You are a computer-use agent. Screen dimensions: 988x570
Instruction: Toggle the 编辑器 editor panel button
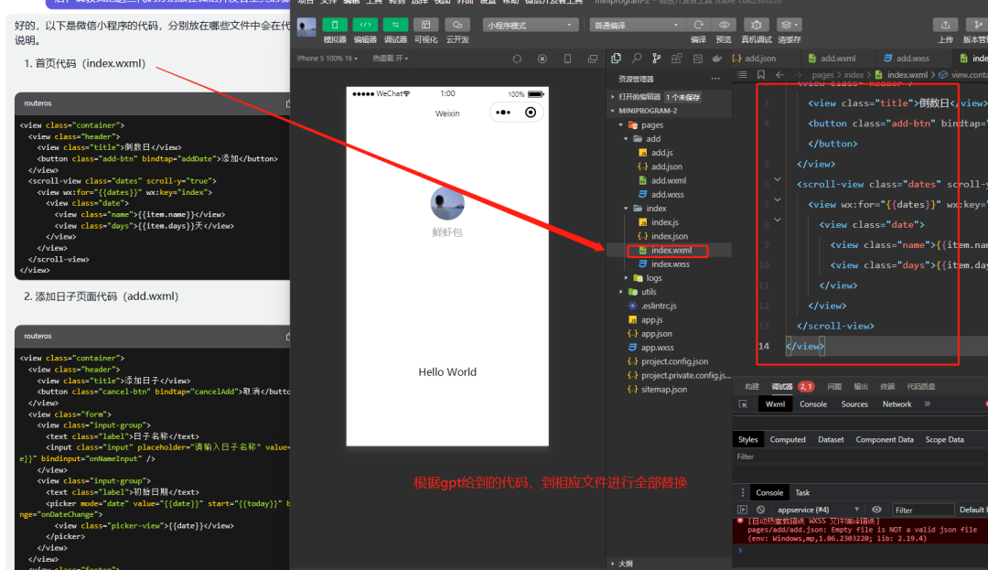click(x=365, y=25)
